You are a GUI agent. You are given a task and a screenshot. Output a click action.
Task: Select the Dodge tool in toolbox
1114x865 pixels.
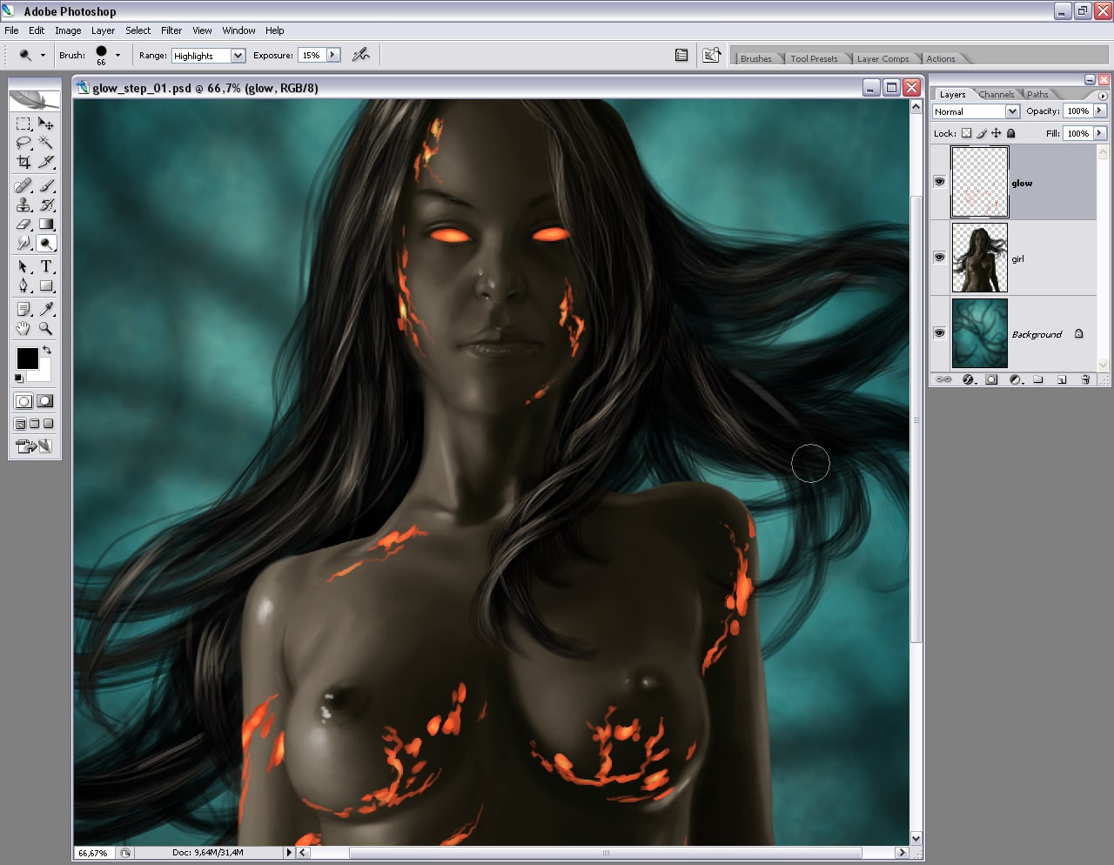[x=46, y=243]
